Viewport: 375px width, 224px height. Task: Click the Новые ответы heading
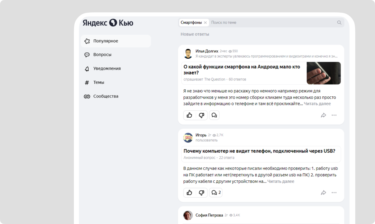pyautogui.click(x=195, y=34)
